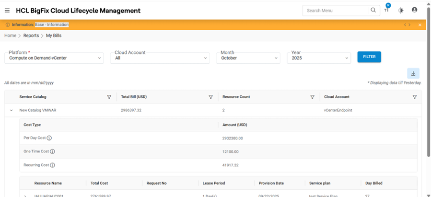
Task: Open the Year dropdown
Action: point(319,58)
